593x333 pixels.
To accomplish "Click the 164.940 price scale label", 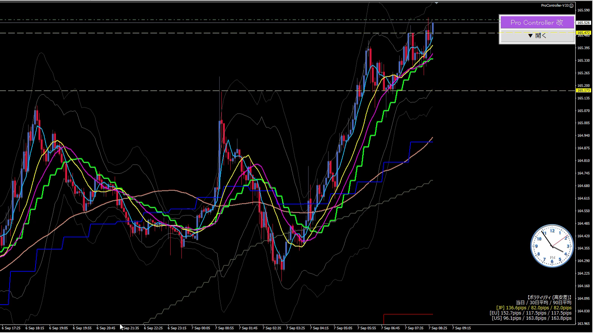I will [x=584, y=136].
